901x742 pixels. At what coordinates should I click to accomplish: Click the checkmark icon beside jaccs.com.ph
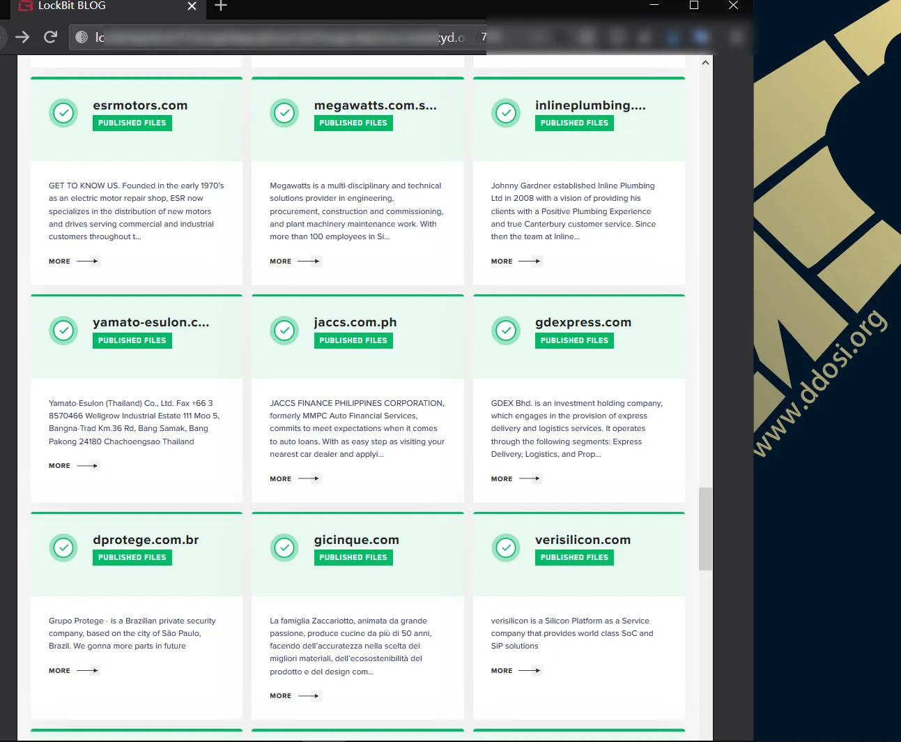click(x=284, y=331)
